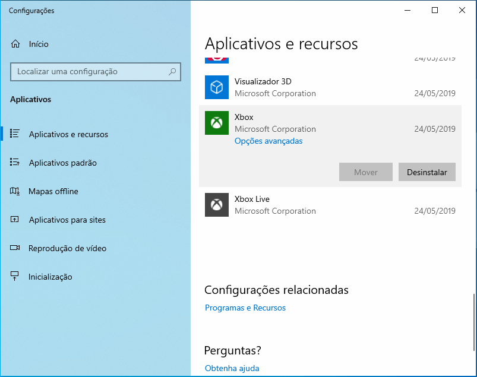477x377 pixels.
Task: Click the Aplicativos para sites icon
Action: click(15, 219)
